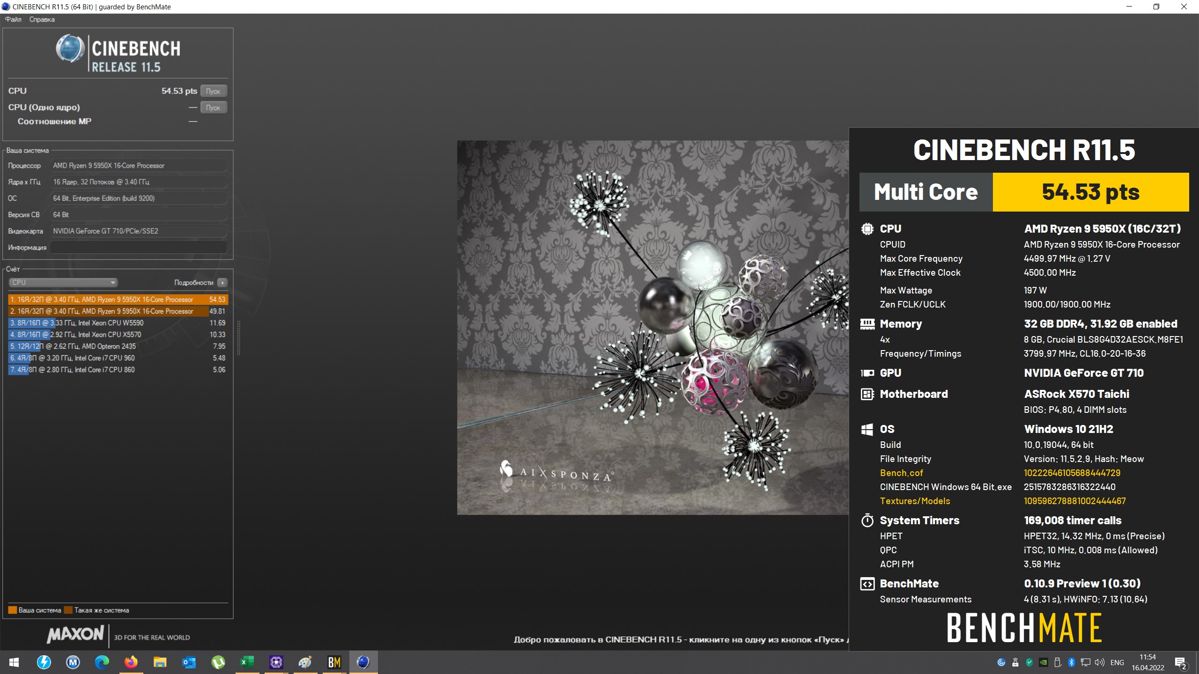Open Bluetooth tray icon

tap(1072, 662)
